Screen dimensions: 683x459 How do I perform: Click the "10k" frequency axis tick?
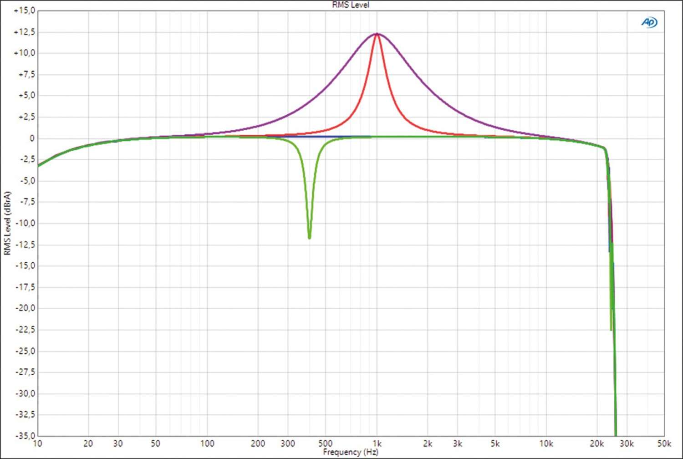pos(546,444)
